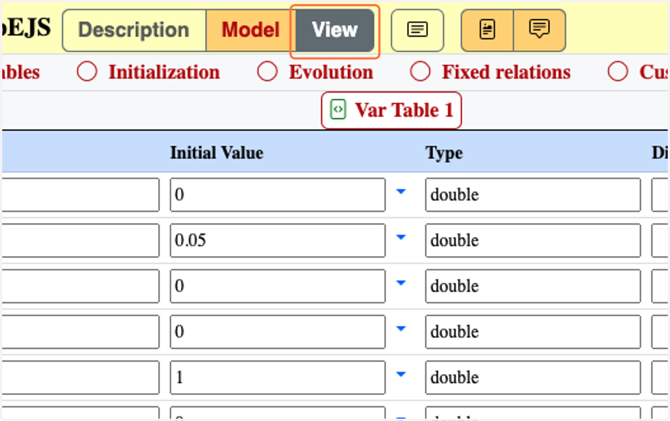The height and width of the screenshot is (421, 670).
Task: Click name field in 0.05 row
Action: [80, 240]
